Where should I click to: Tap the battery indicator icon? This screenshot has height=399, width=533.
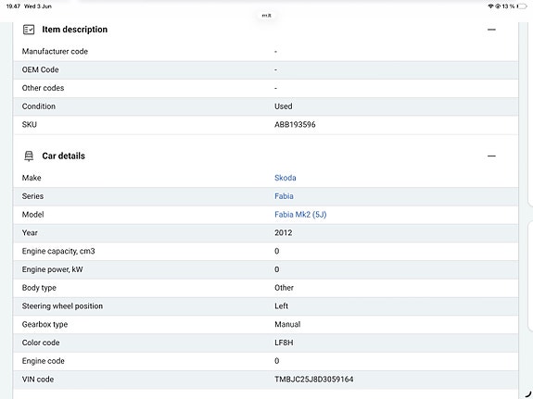pyautogui.click(x=522, y=6)
